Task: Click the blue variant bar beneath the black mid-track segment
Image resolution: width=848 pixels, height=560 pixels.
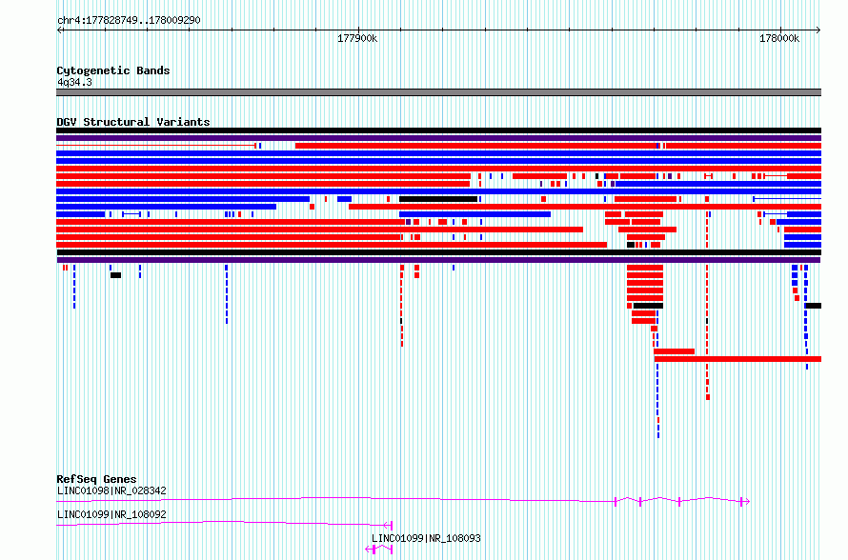Action: [474, 214]
